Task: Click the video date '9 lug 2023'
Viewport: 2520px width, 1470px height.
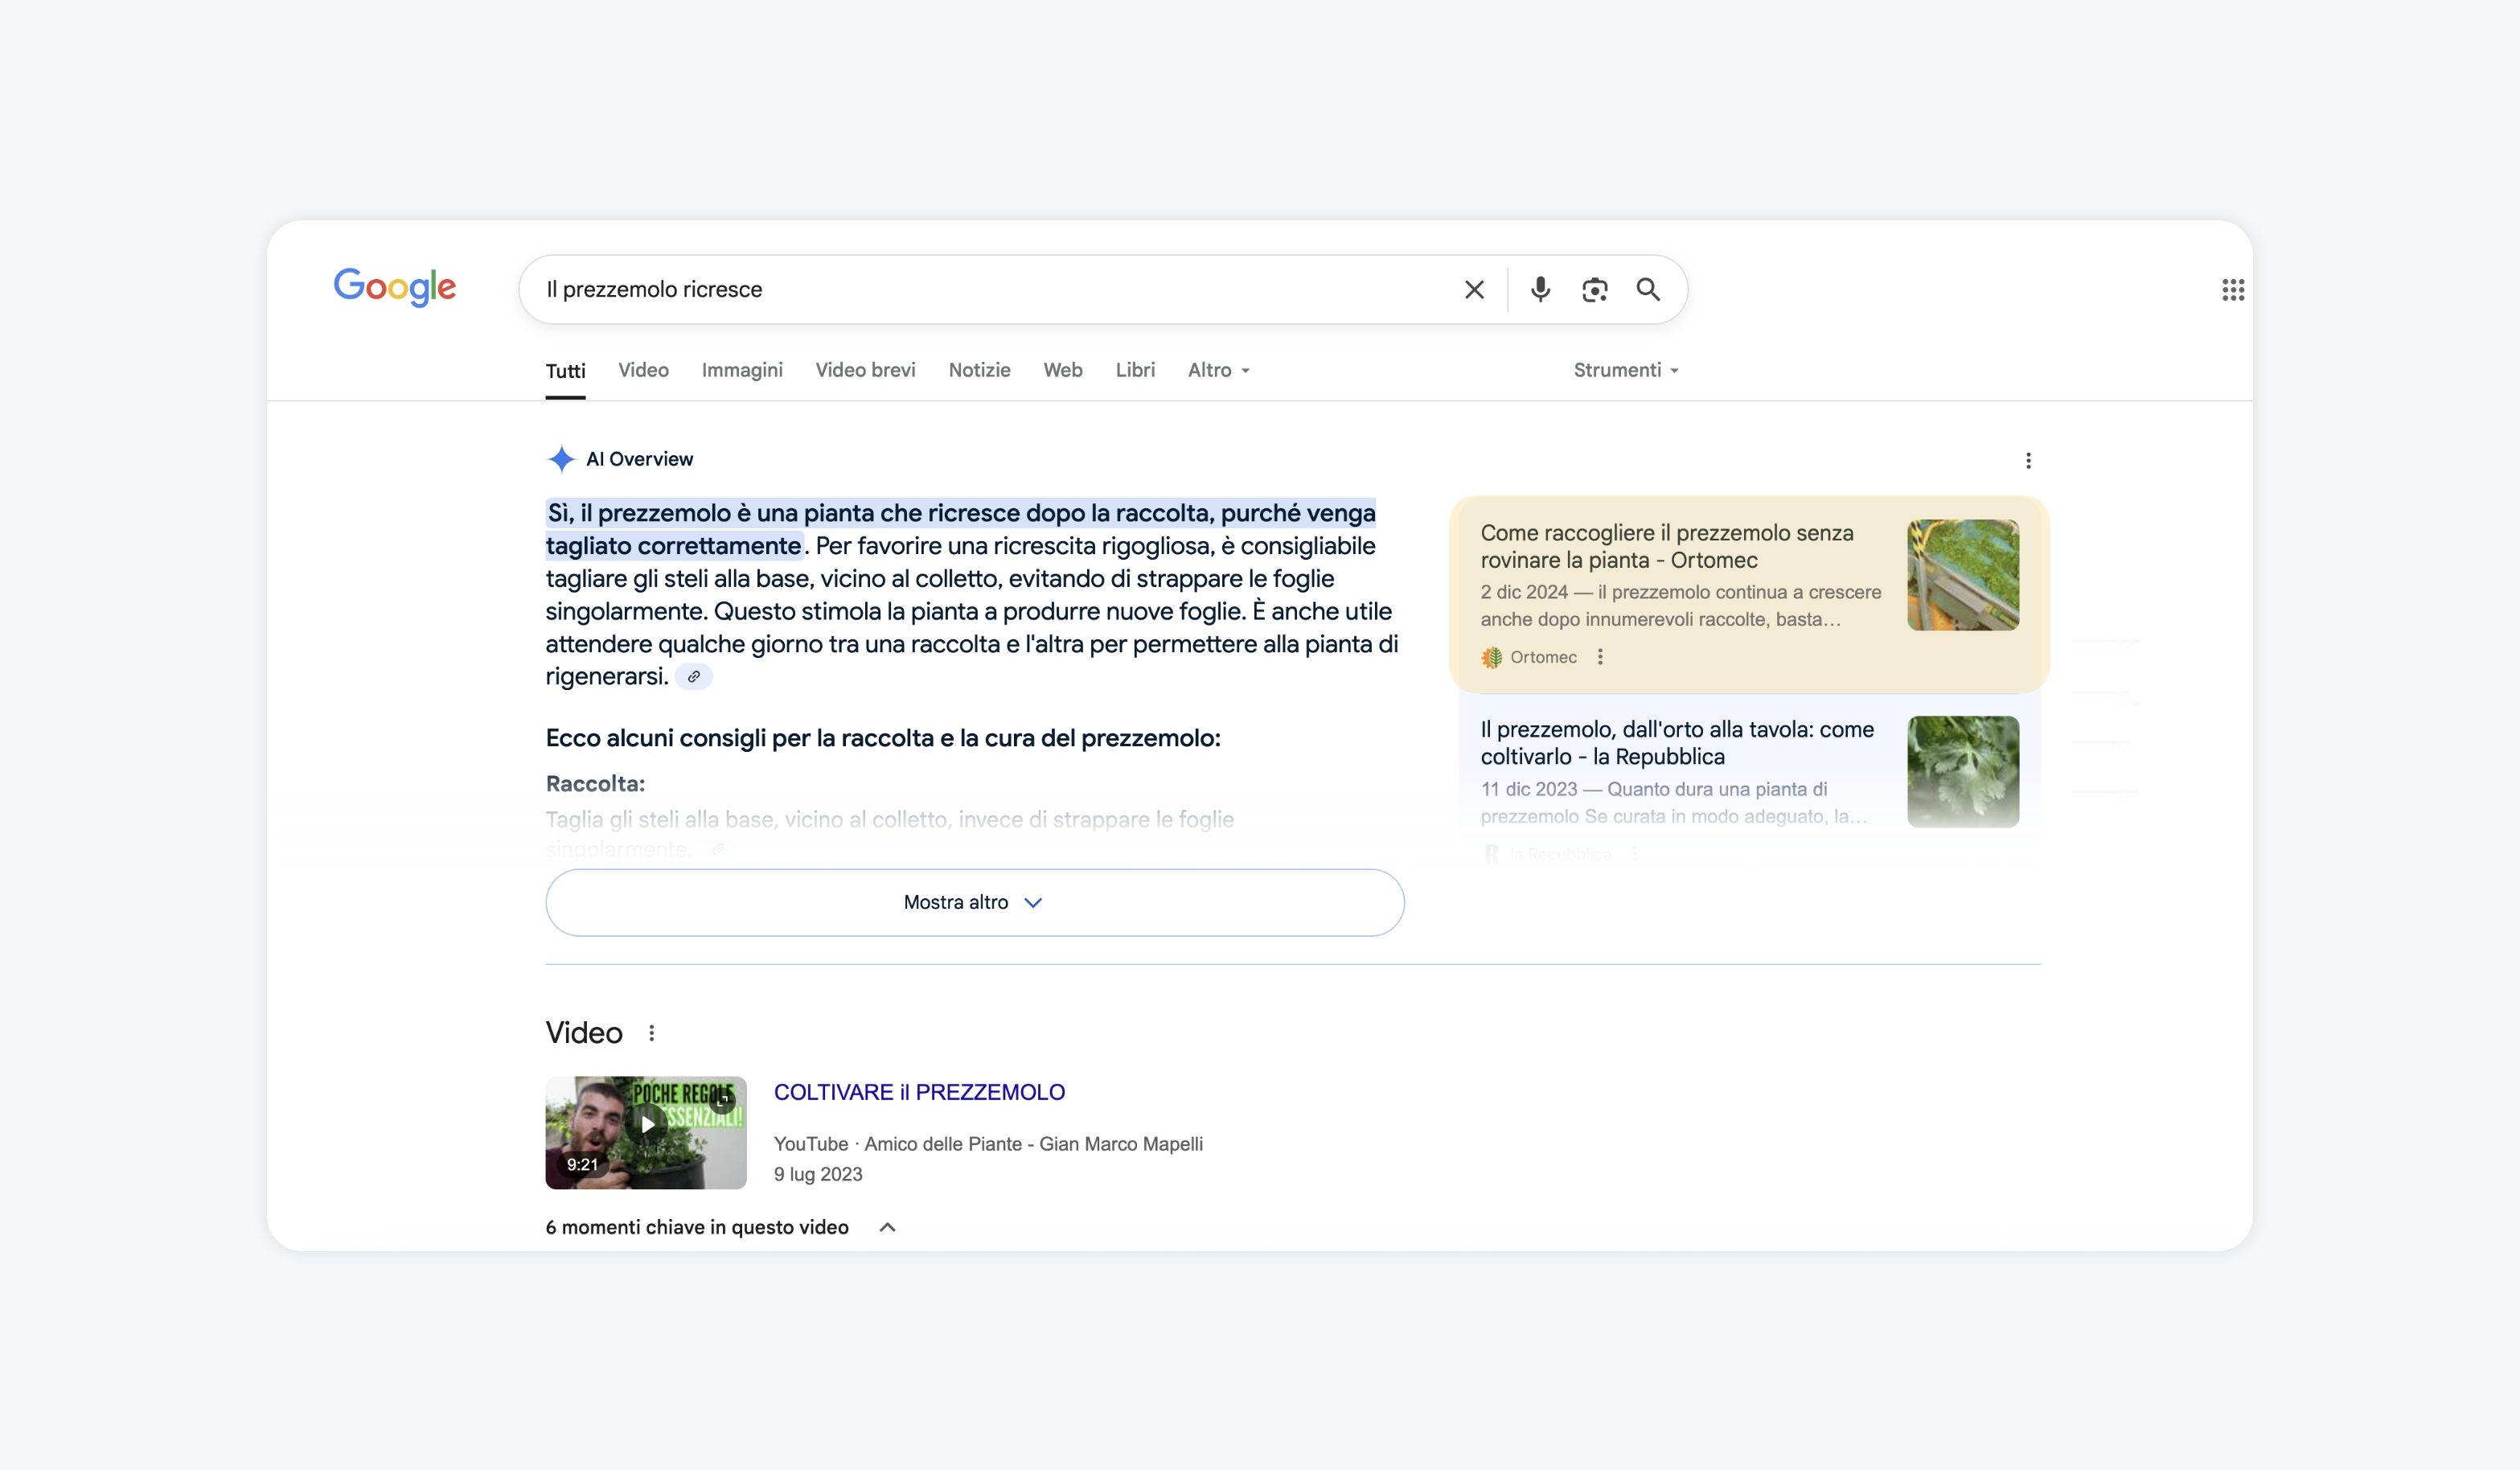Action: (x=818, y=1174)
